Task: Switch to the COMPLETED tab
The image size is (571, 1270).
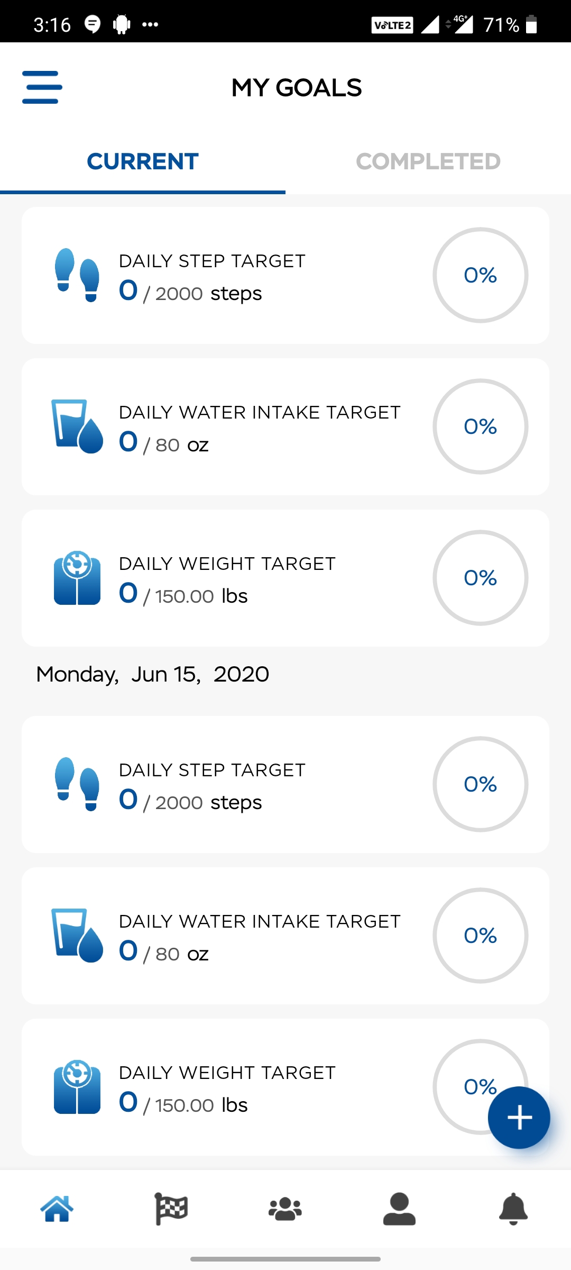Action: click(428, 162)
